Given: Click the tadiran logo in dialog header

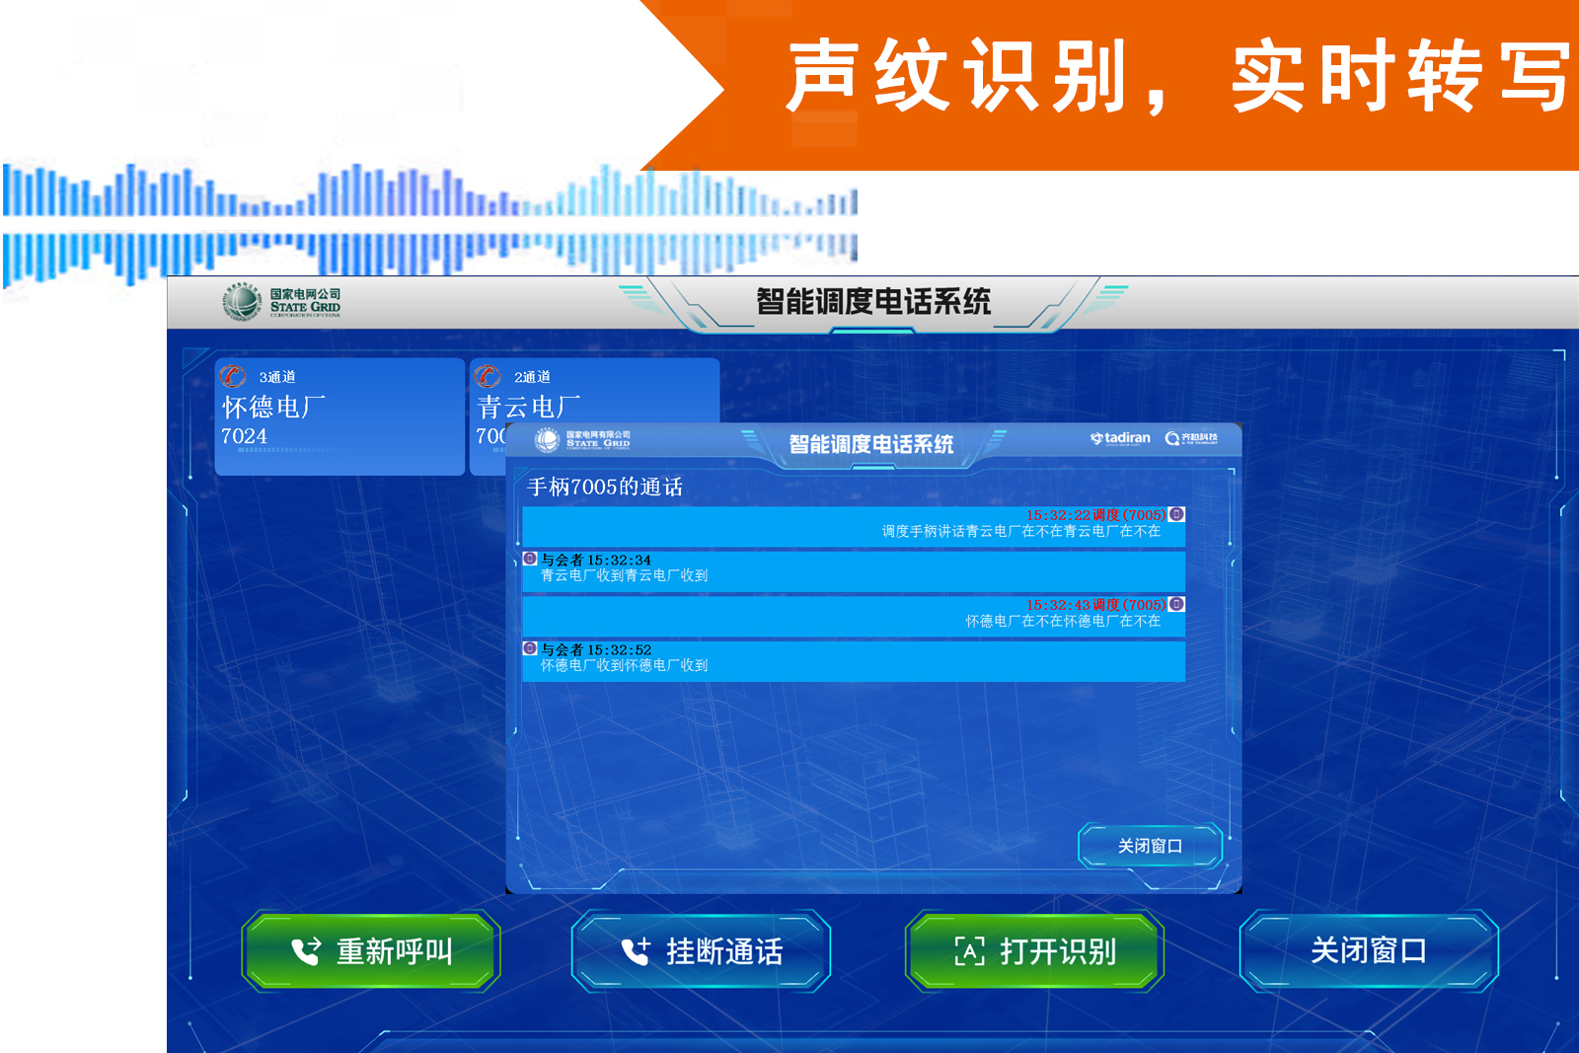Looking at the screenshot, I should pos(1120,438).
